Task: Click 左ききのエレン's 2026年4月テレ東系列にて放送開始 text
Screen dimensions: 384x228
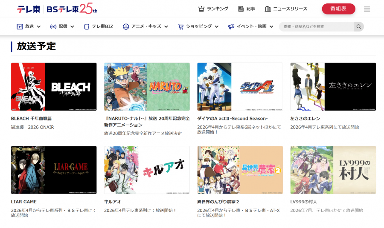Action: click(325, 127)
